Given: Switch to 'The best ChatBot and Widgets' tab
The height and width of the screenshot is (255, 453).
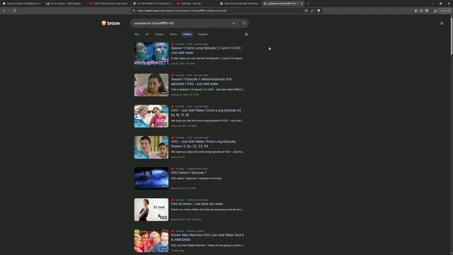Looking at the screenshot, I should click(x=22, y=4).
